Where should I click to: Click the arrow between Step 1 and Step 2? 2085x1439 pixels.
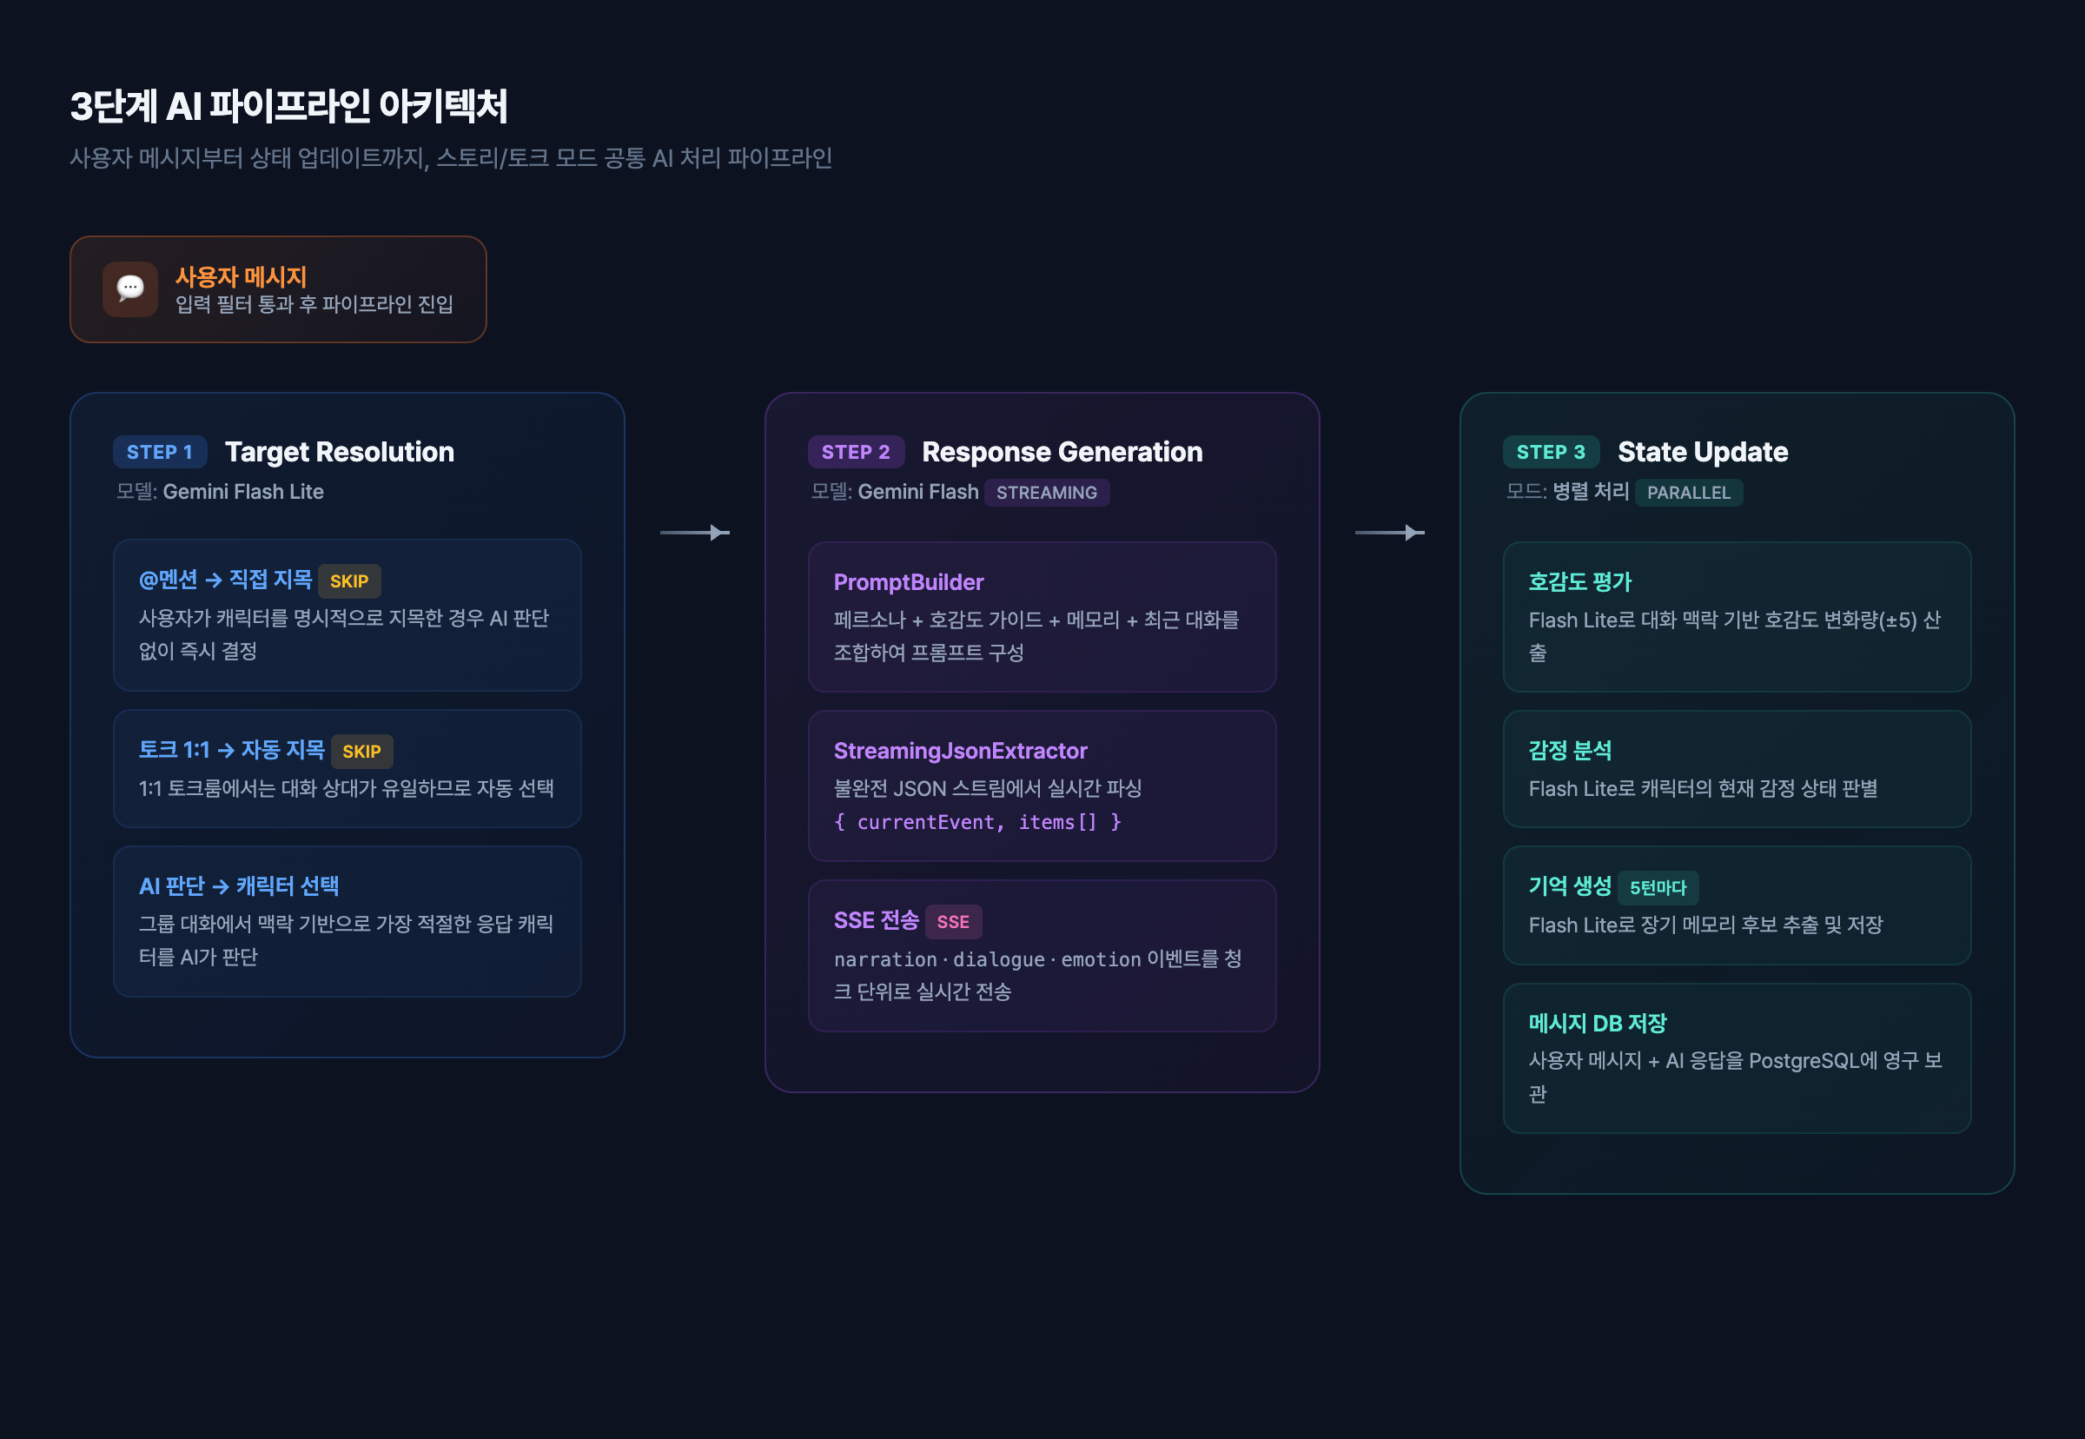point(696,533)
